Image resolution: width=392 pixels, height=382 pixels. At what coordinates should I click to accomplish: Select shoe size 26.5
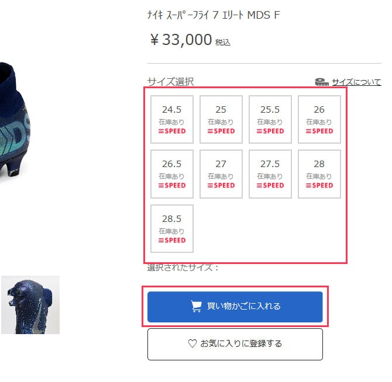[172, 174]
